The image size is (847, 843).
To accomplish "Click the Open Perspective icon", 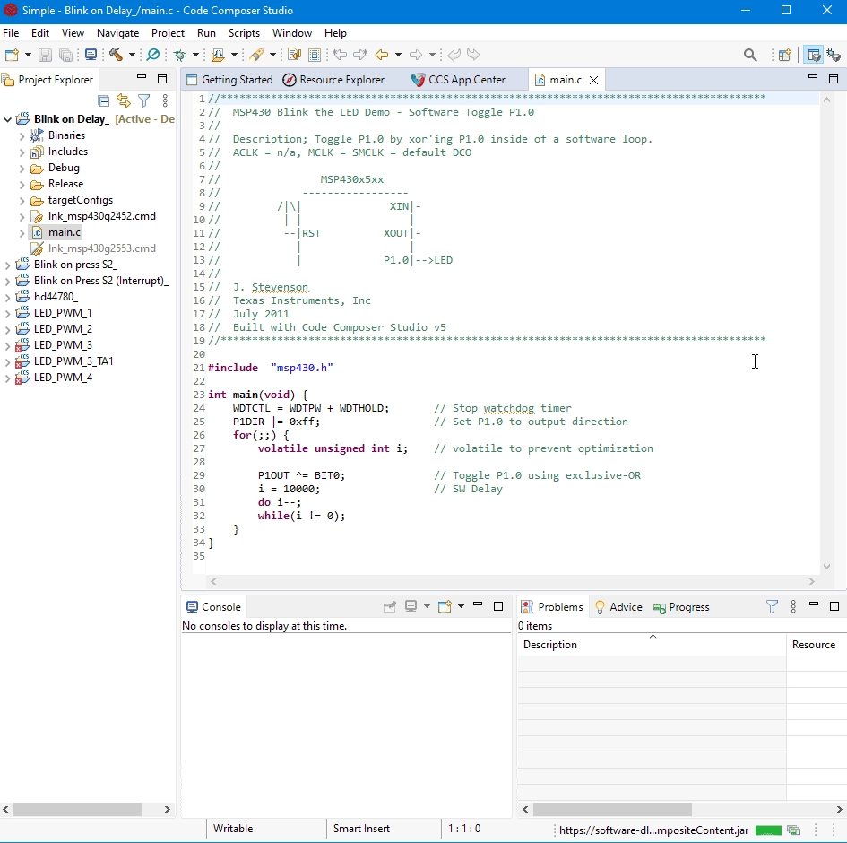I will click(x=785, y=55).
